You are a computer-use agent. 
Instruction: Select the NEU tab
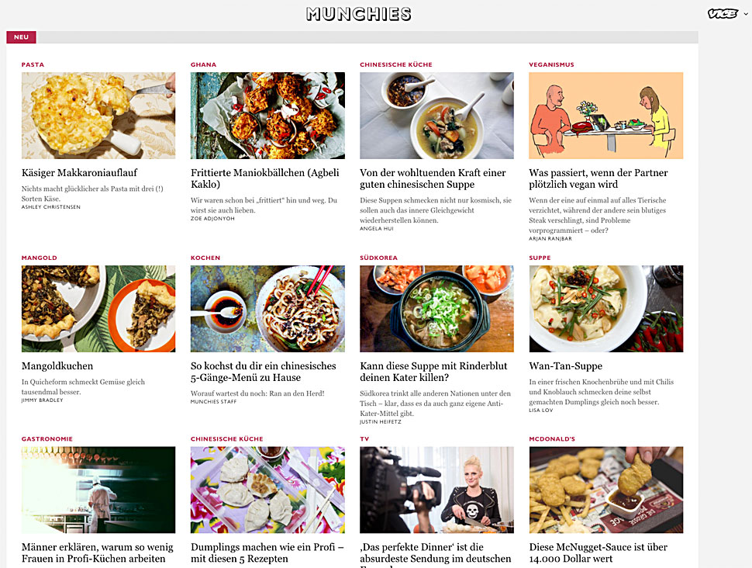click(x=21, y=37)
